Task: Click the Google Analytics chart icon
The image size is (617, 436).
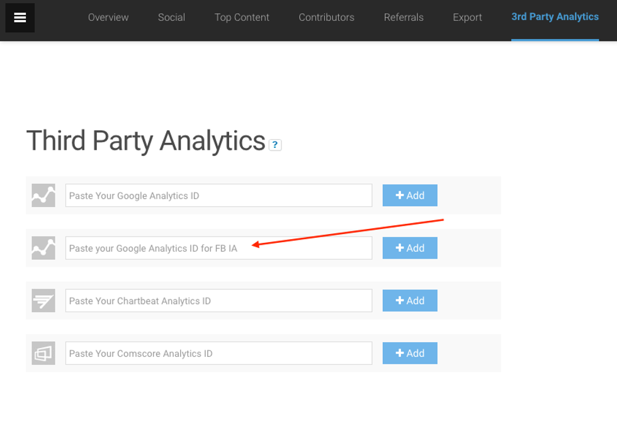Action: [x=43, y=196]
